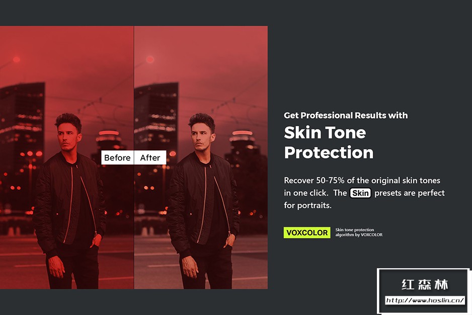This screenshot has height=315, width=472.
Task: Click the Skin Tone Protection heading
Action: coord(329,142)
